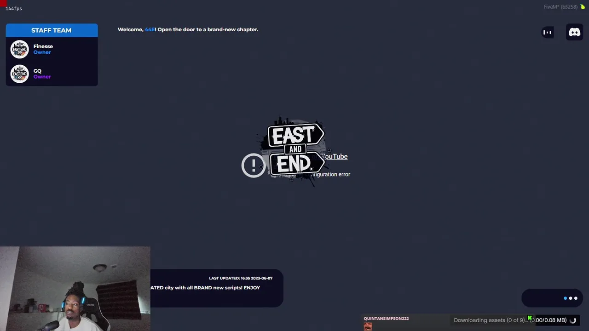Screen dimensions: 589x331
Task: Open the Discord icon link
Action: (574, 32)
